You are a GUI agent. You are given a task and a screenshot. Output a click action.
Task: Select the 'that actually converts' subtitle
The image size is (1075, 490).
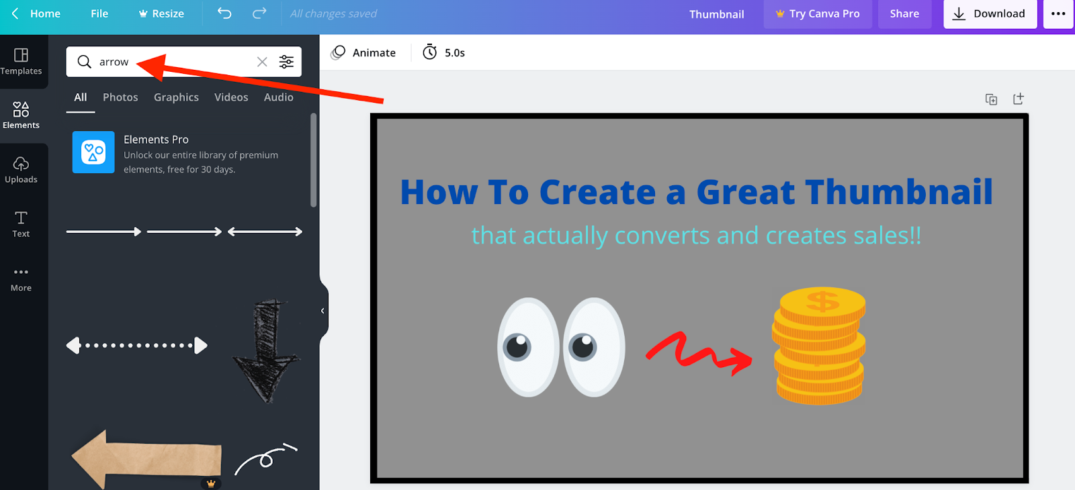[x=696, y=236]
